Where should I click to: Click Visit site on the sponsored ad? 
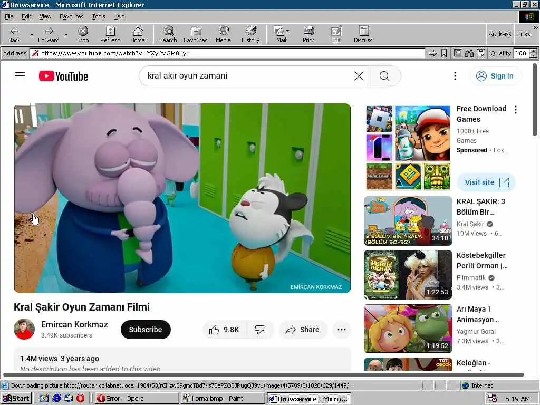point(486,182)
